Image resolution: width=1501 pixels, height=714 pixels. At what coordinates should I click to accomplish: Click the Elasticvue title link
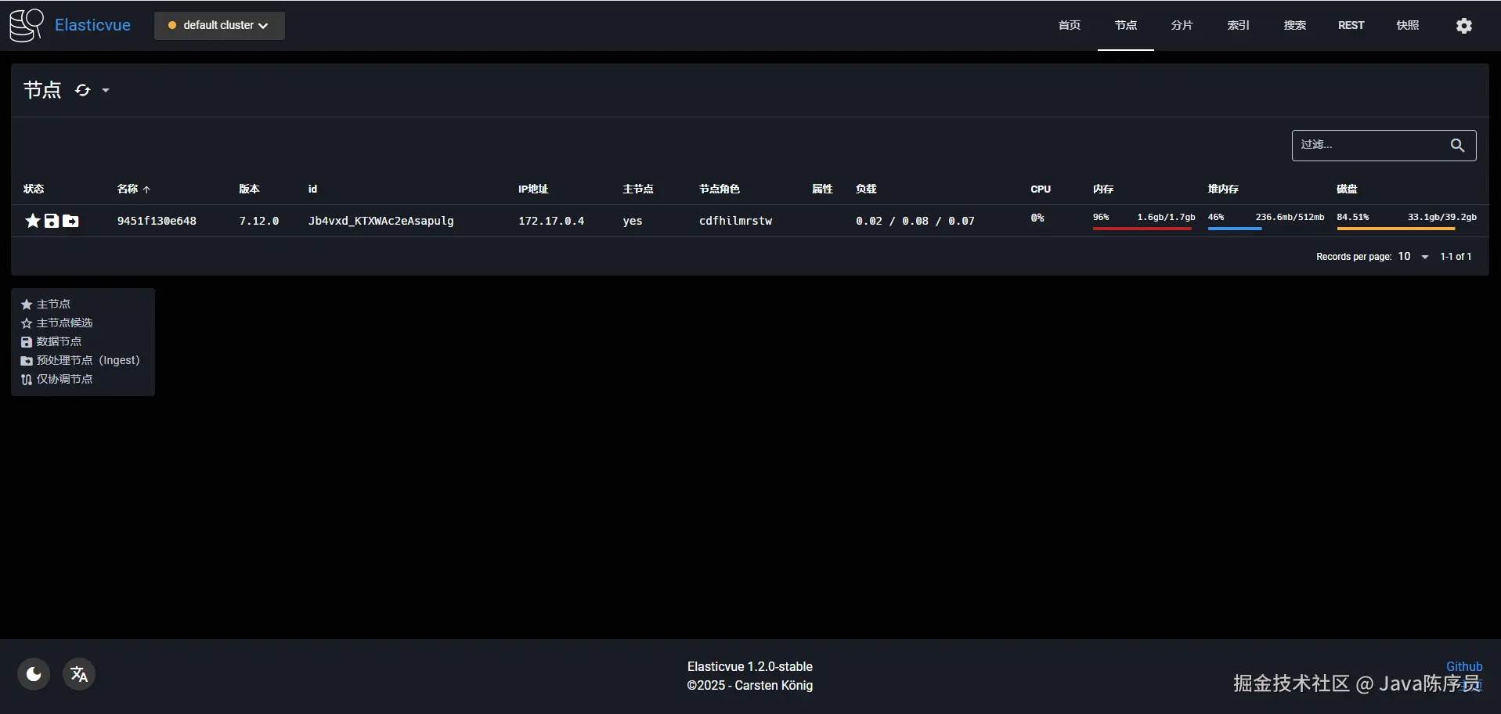92,25
